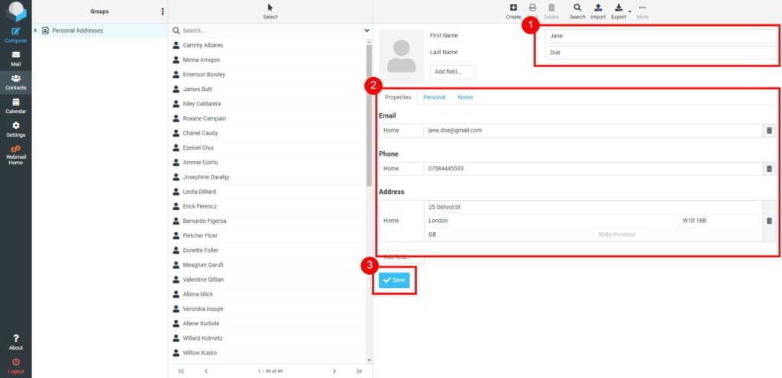The image size is (782, 378).
Task: Go to first page of contacts
Action: pos(182,371)
